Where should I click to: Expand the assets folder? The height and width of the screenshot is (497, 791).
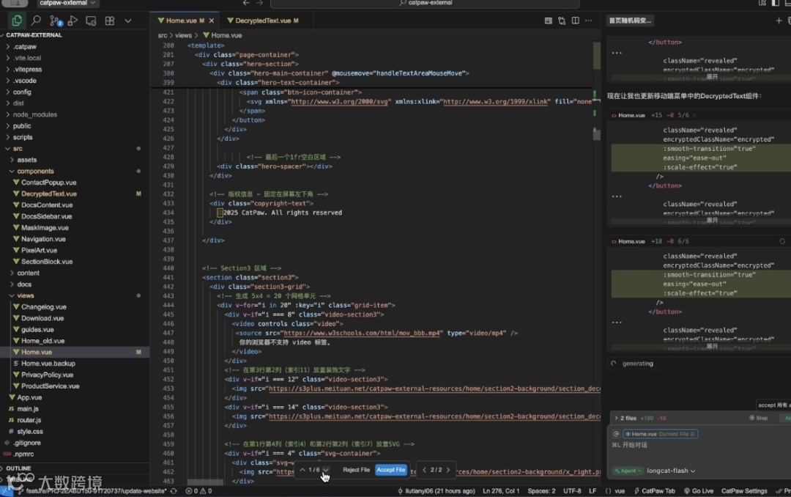coord(27,160)
